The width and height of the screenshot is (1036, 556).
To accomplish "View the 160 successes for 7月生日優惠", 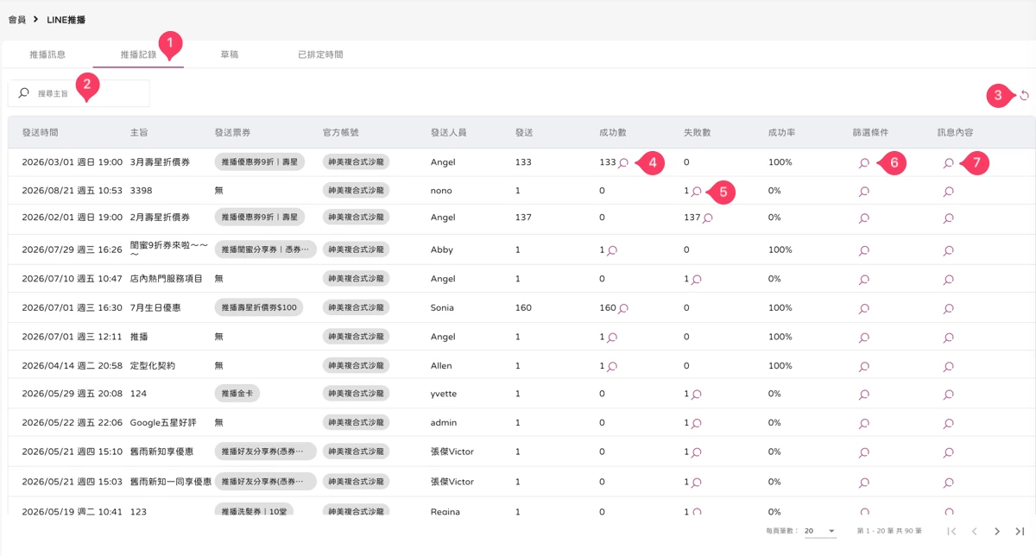I will [623, 308].
